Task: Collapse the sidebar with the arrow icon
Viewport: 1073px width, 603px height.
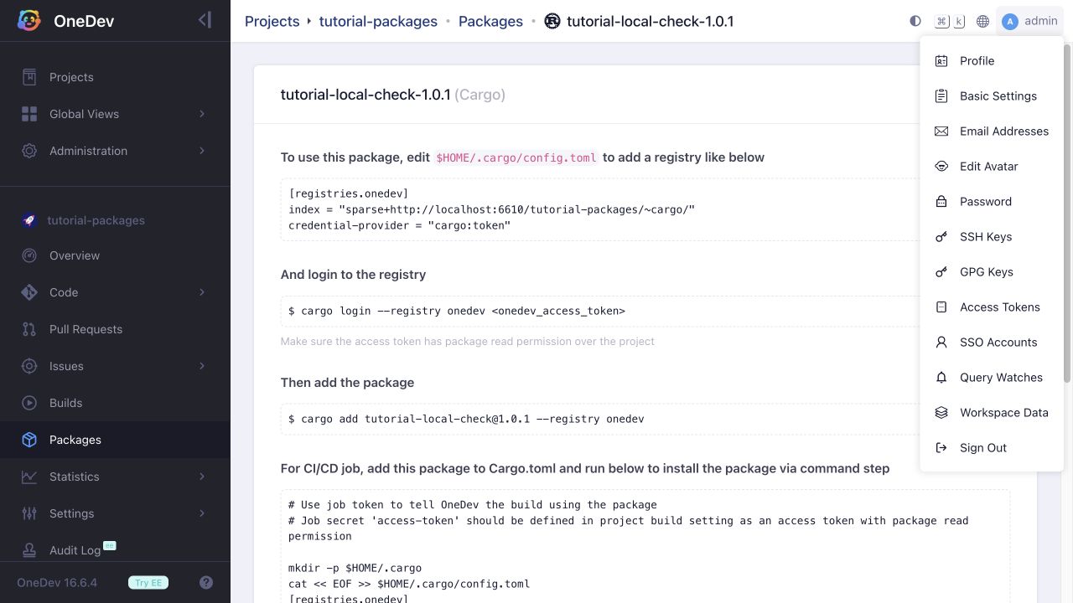Action: tap(205, 20)
